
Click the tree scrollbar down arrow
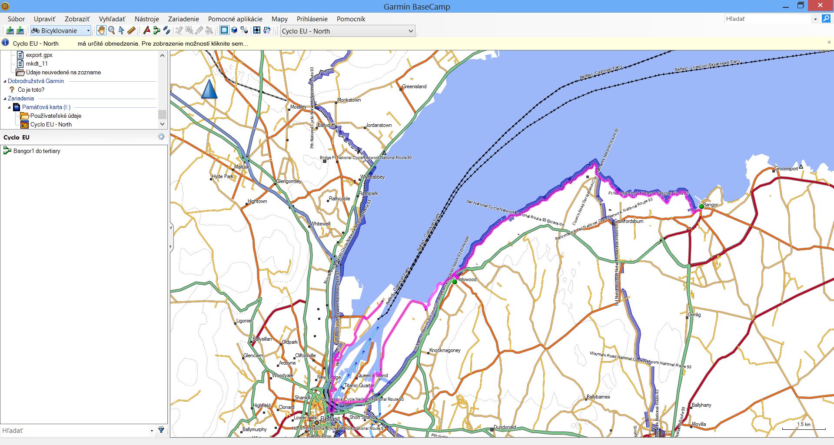coord(162,124)
